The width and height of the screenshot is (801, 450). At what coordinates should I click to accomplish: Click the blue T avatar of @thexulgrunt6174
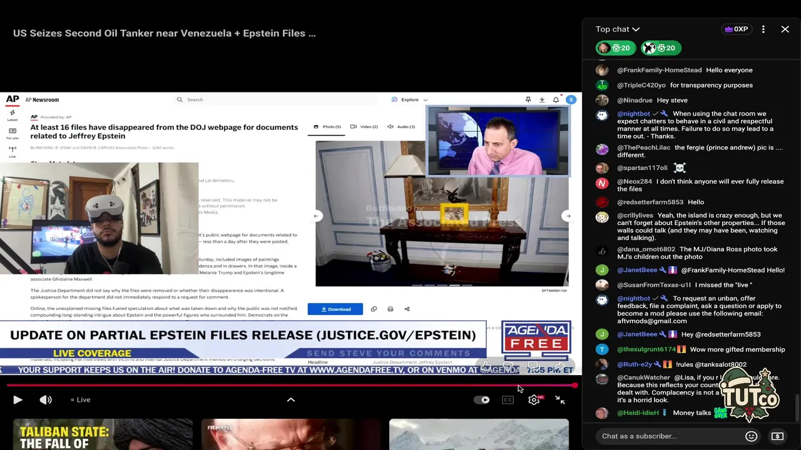point(602,349)
